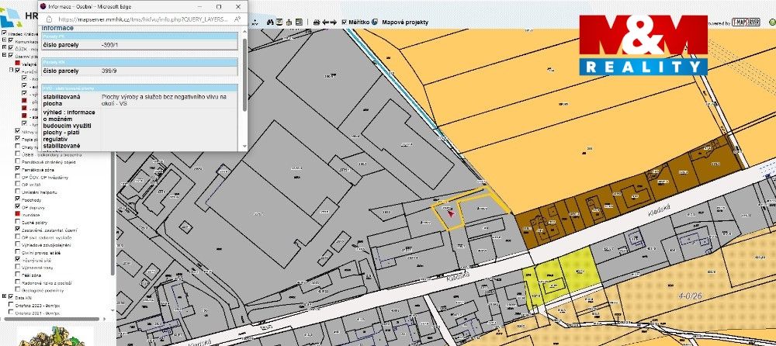Click the parcel number -399/1 value
The image size is (776, 346).
[110, 44]
